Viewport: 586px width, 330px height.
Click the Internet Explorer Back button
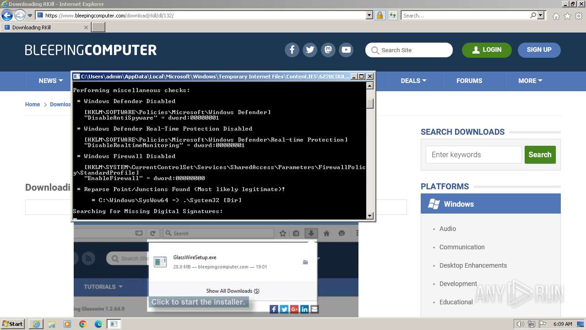pyautogui.click(x=7, y=16)
